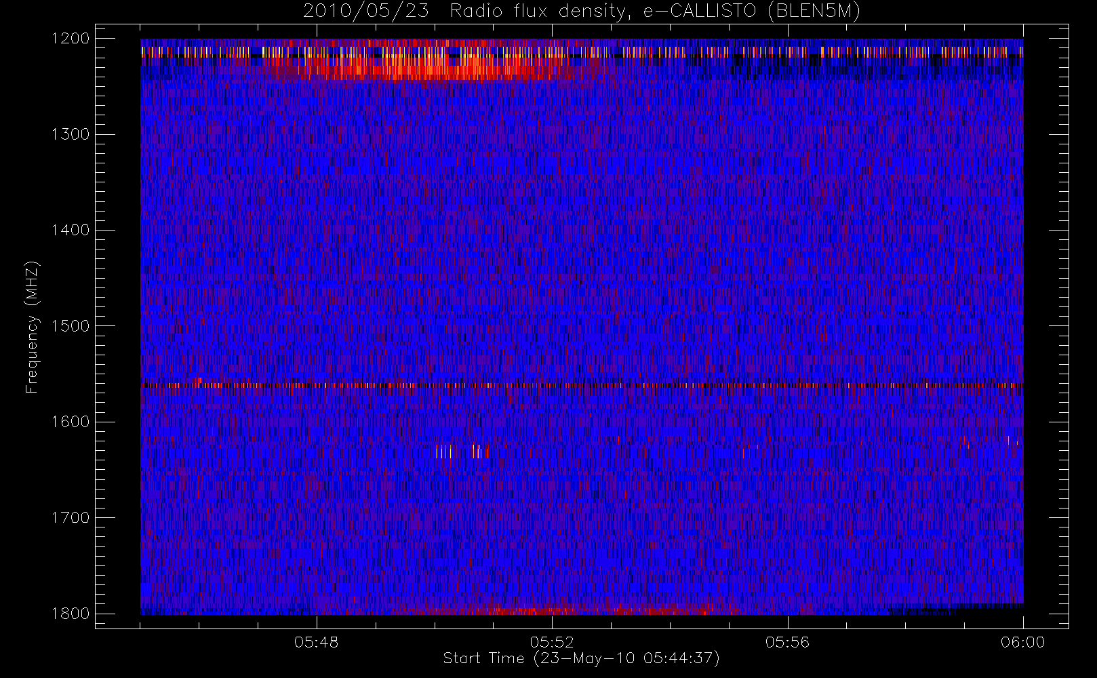The height and width of the screenshot is (678, 1097).
Task: Click the 1300 frequency tick label
Action: [71, 134]
